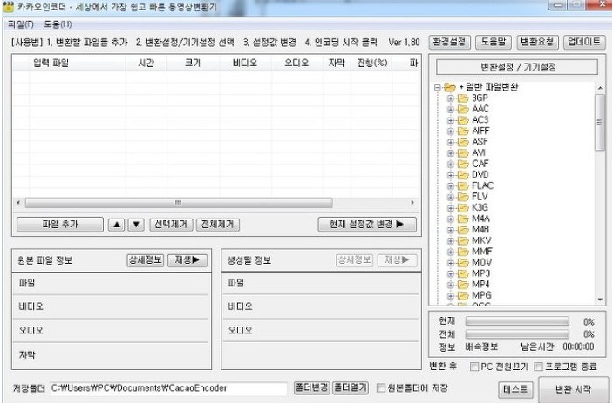The image size is (613, 404).
Task: Click the CAF folder icon
Action: (463, 164)
